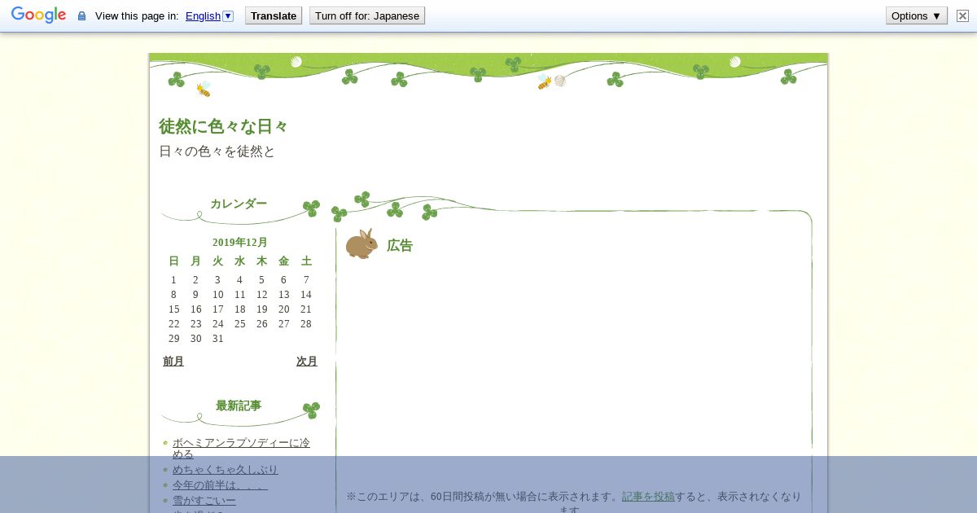Click the blue padlock icon beside Google logo
977x513 pixels.
[x=81, y=15]
